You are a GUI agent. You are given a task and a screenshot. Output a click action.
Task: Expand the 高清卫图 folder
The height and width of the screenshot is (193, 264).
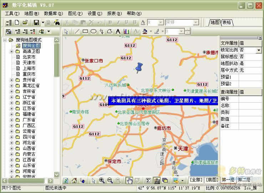coord(11,51)
